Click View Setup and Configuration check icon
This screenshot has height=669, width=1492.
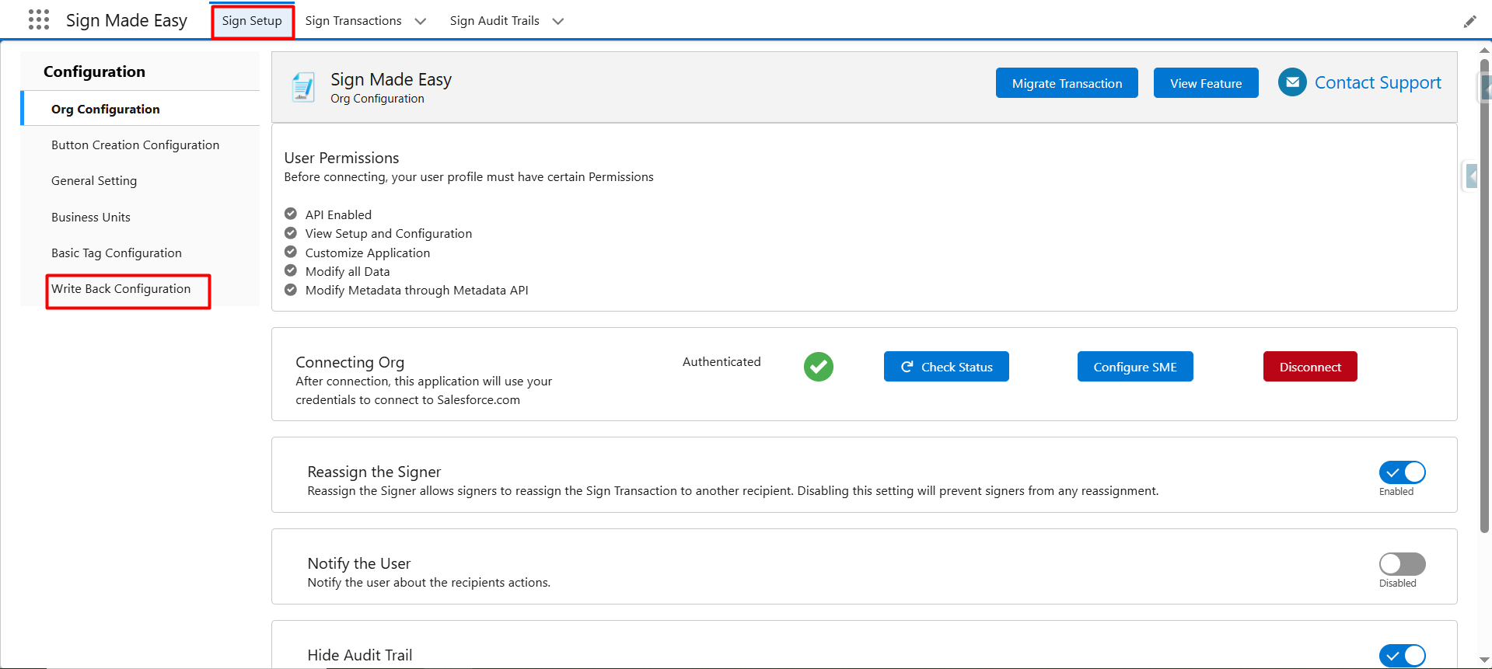click(x=291, y=232)
